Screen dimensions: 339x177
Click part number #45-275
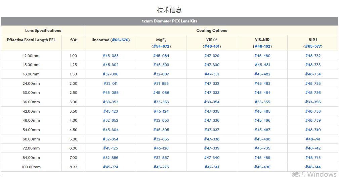pyautogui.click(x=161, y=167)
